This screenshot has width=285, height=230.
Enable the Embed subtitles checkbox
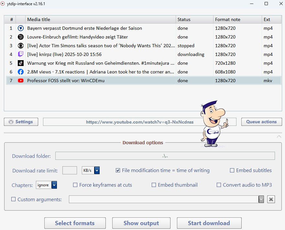tap(232, 170)
